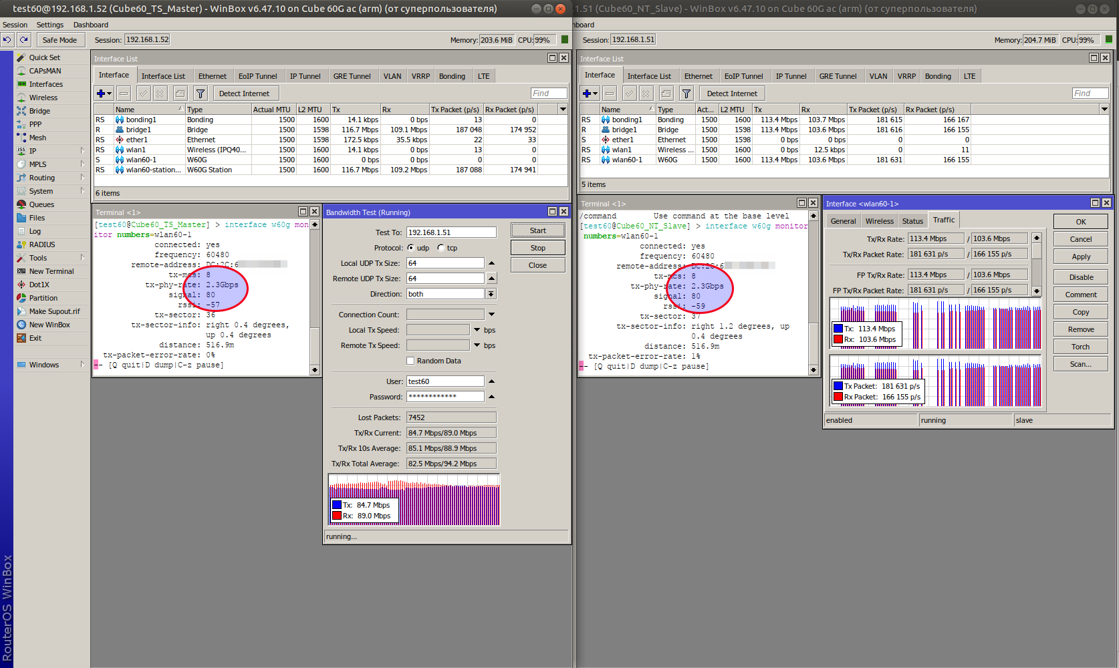Toggle the Safe Mode button
1119x668 pixels.
(59, 40)
